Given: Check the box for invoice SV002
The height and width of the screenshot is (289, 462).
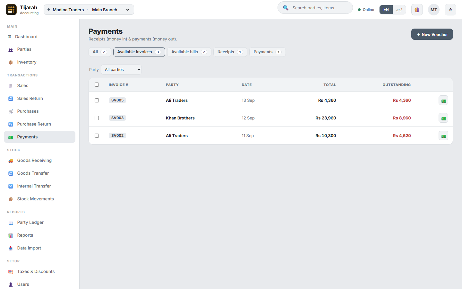Looking at the screenshot, I should coord(97,136).
